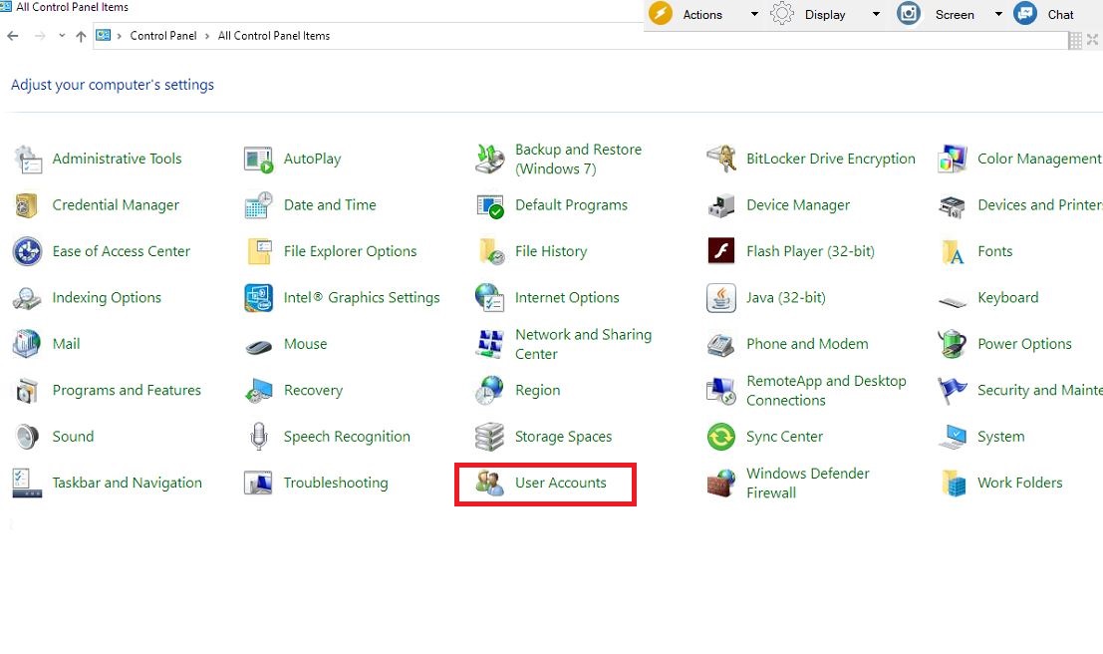Click the Control Panel breadcrumb segment
Screen dimensions: 1103x654
click(x=163, y=36)
